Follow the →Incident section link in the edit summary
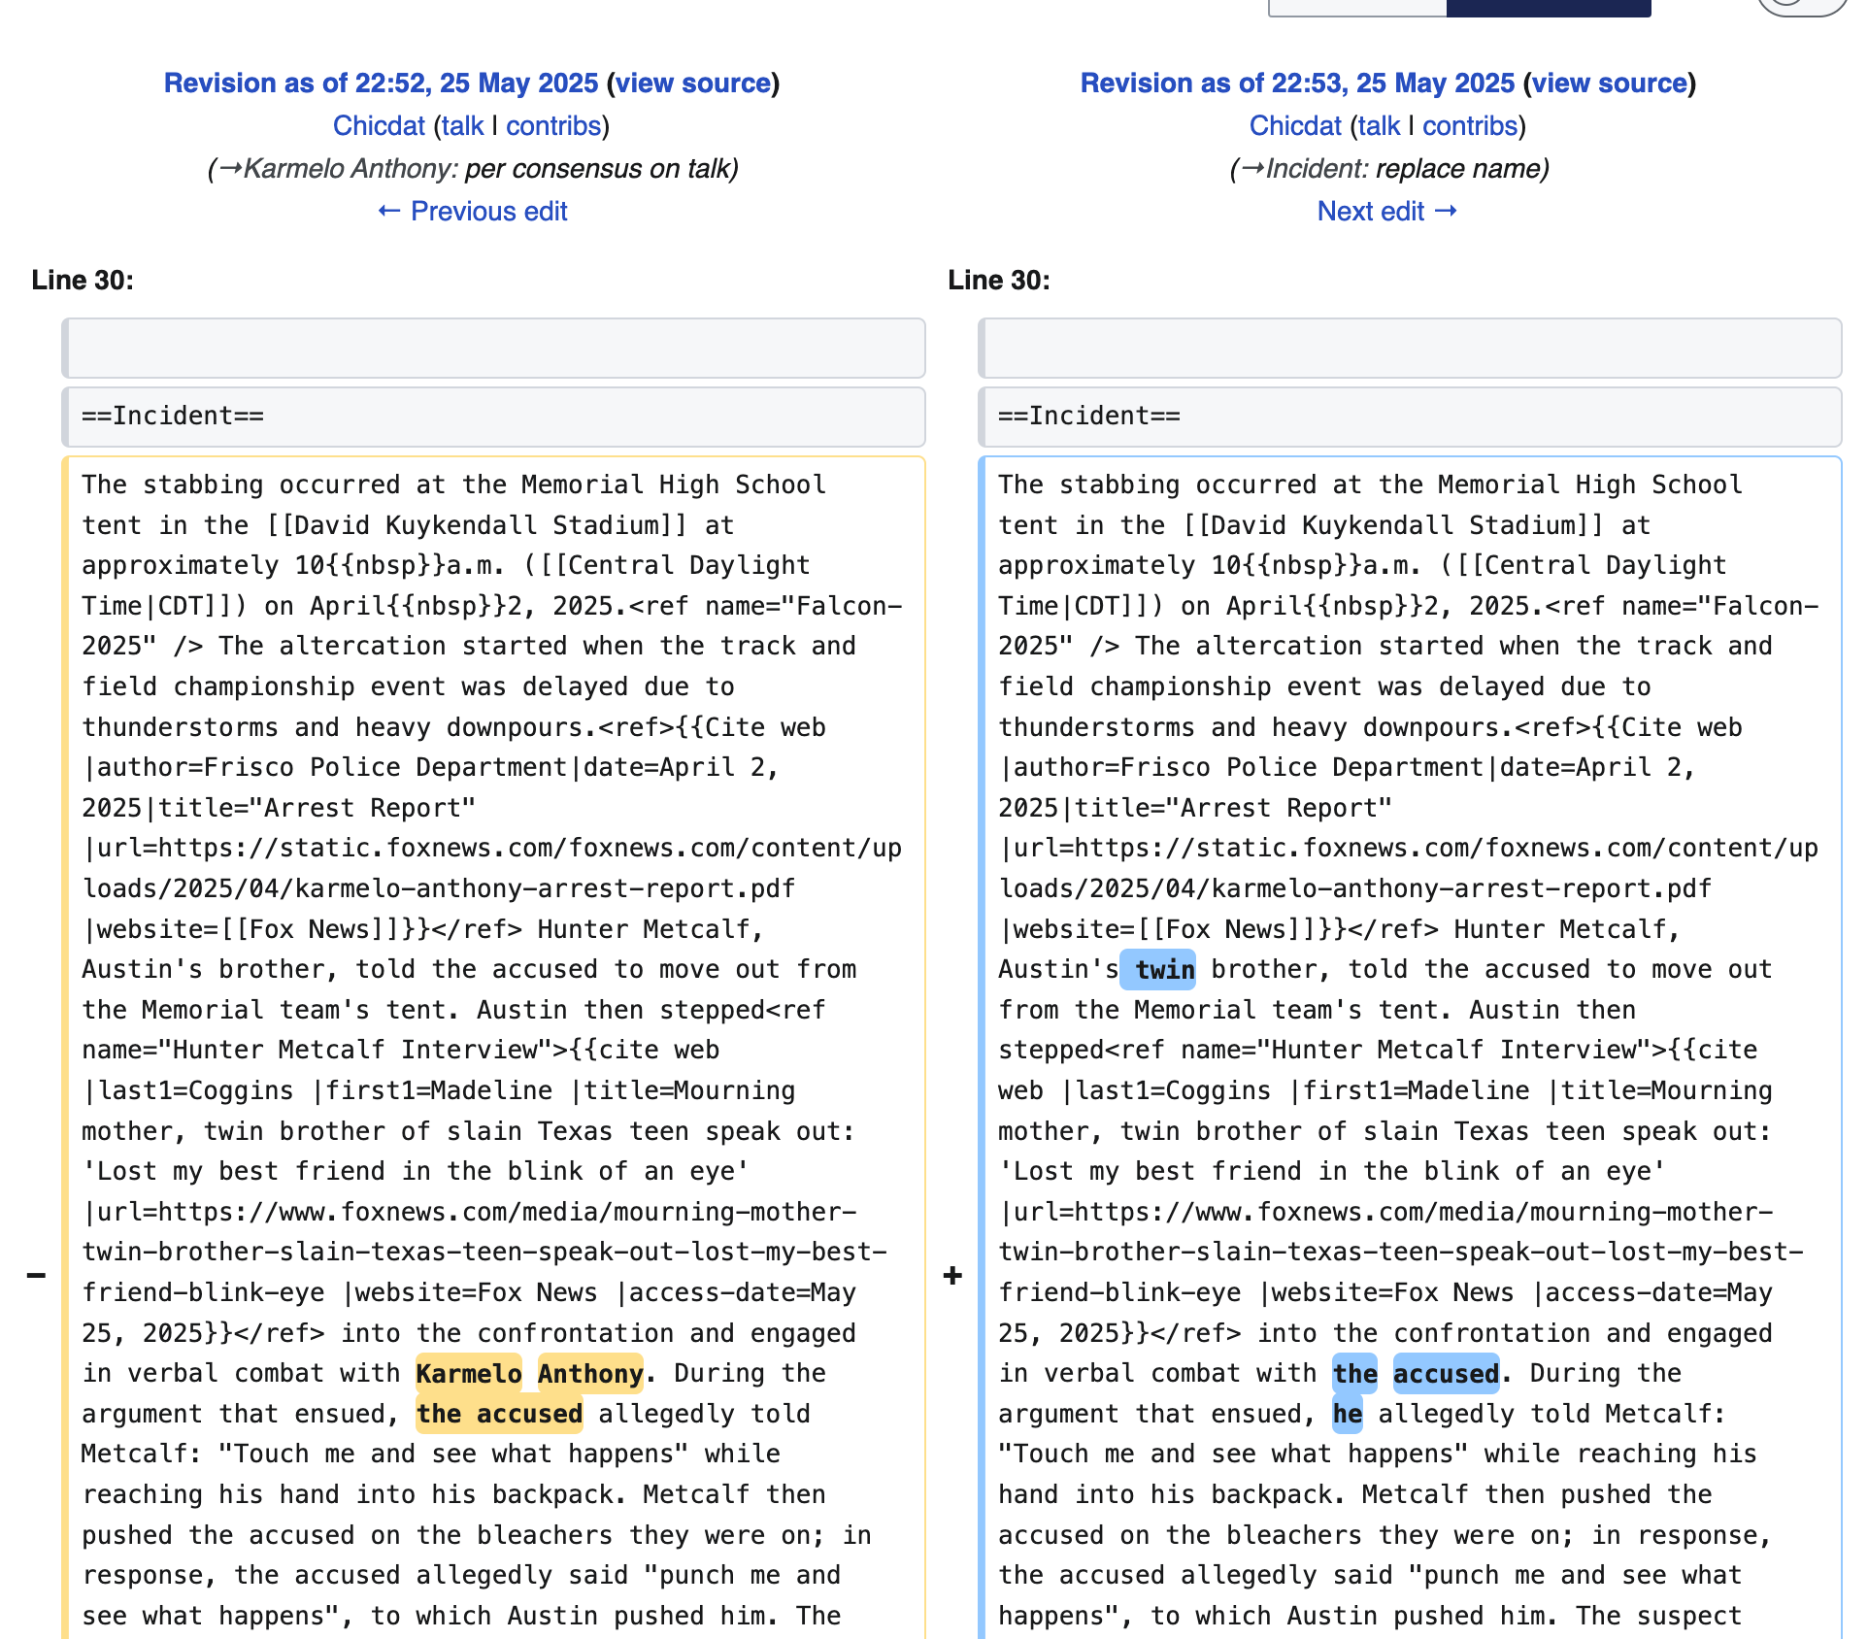 (x=1303, y=169)
